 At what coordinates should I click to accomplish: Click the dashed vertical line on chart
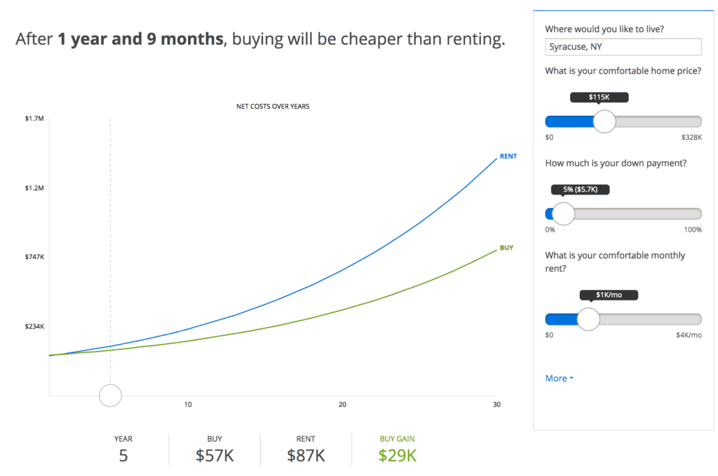click(111, 246)
